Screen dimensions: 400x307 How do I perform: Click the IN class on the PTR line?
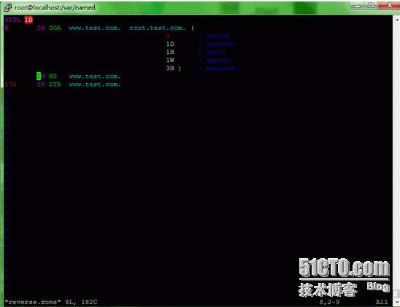click(41, 85)
